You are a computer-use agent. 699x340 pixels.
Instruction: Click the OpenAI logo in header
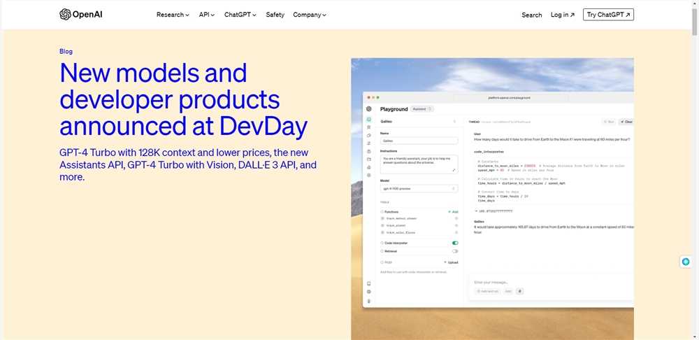[x=80, y=14]
